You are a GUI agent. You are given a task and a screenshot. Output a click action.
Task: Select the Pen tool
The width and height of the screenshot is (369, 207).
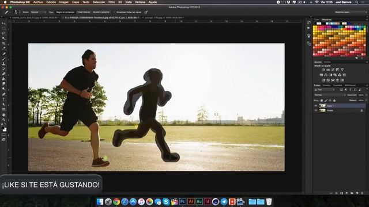3,94
